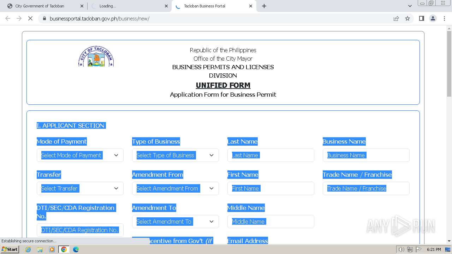Close the Tacloban Business Portal tab
Viewport: 452px width, 254px height.
pyautogui.click(x=251, y=6)
